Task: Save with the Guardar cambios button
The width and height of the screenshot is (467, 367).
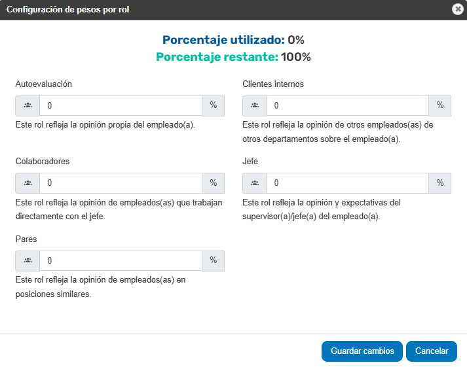Action: [x=362, y=351]
